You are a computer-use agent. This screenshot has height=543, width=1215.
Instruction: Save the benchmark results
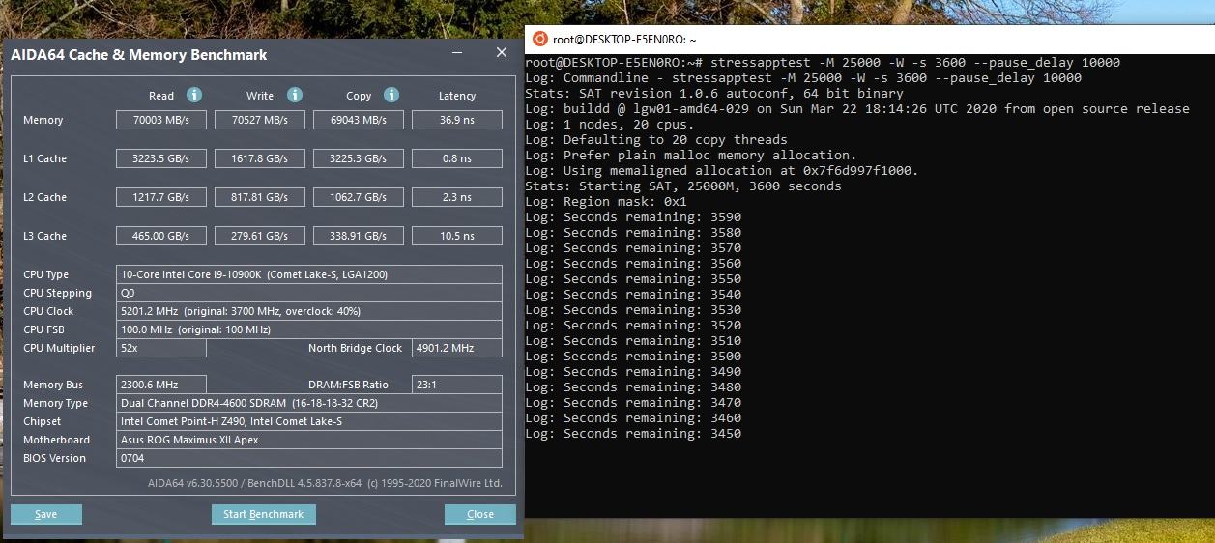pos(46,514)
